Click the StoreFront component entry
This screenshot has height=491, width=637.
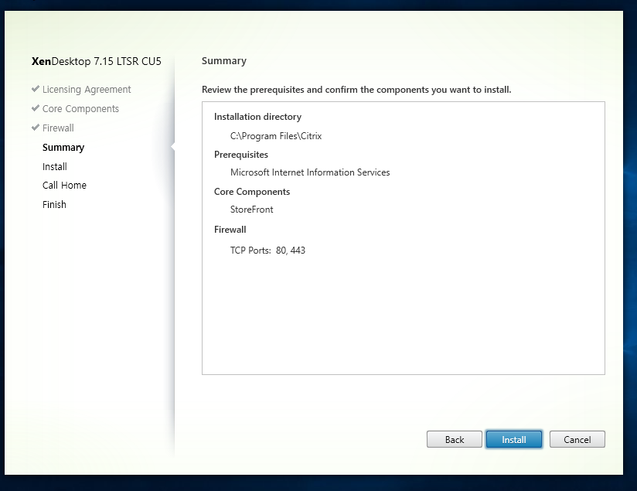[251, 210]
